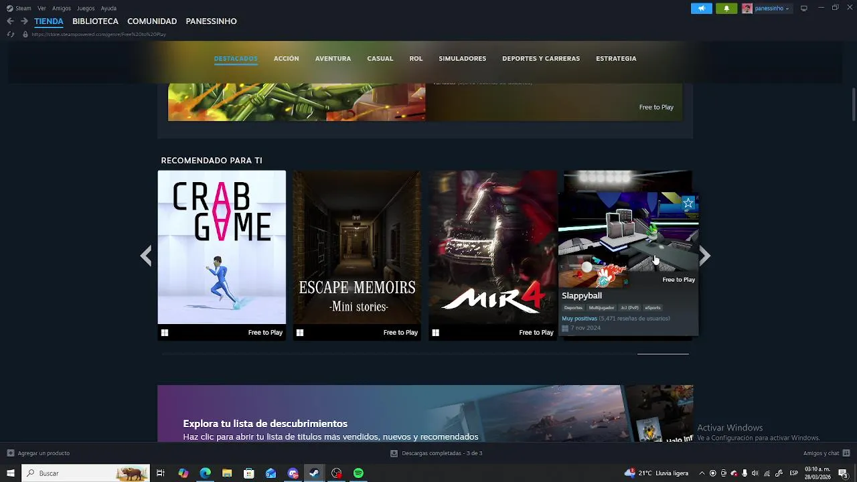
Task: Select the ACCIÓN genre tab
Action: coord(286,59)
